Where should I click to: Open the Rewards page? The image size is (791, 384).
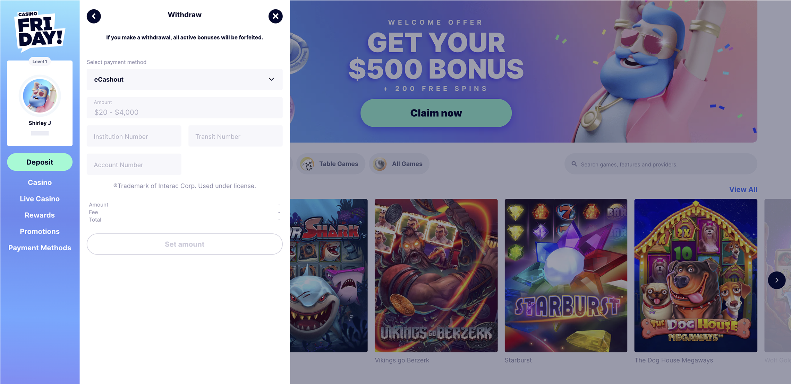(40, 215)
